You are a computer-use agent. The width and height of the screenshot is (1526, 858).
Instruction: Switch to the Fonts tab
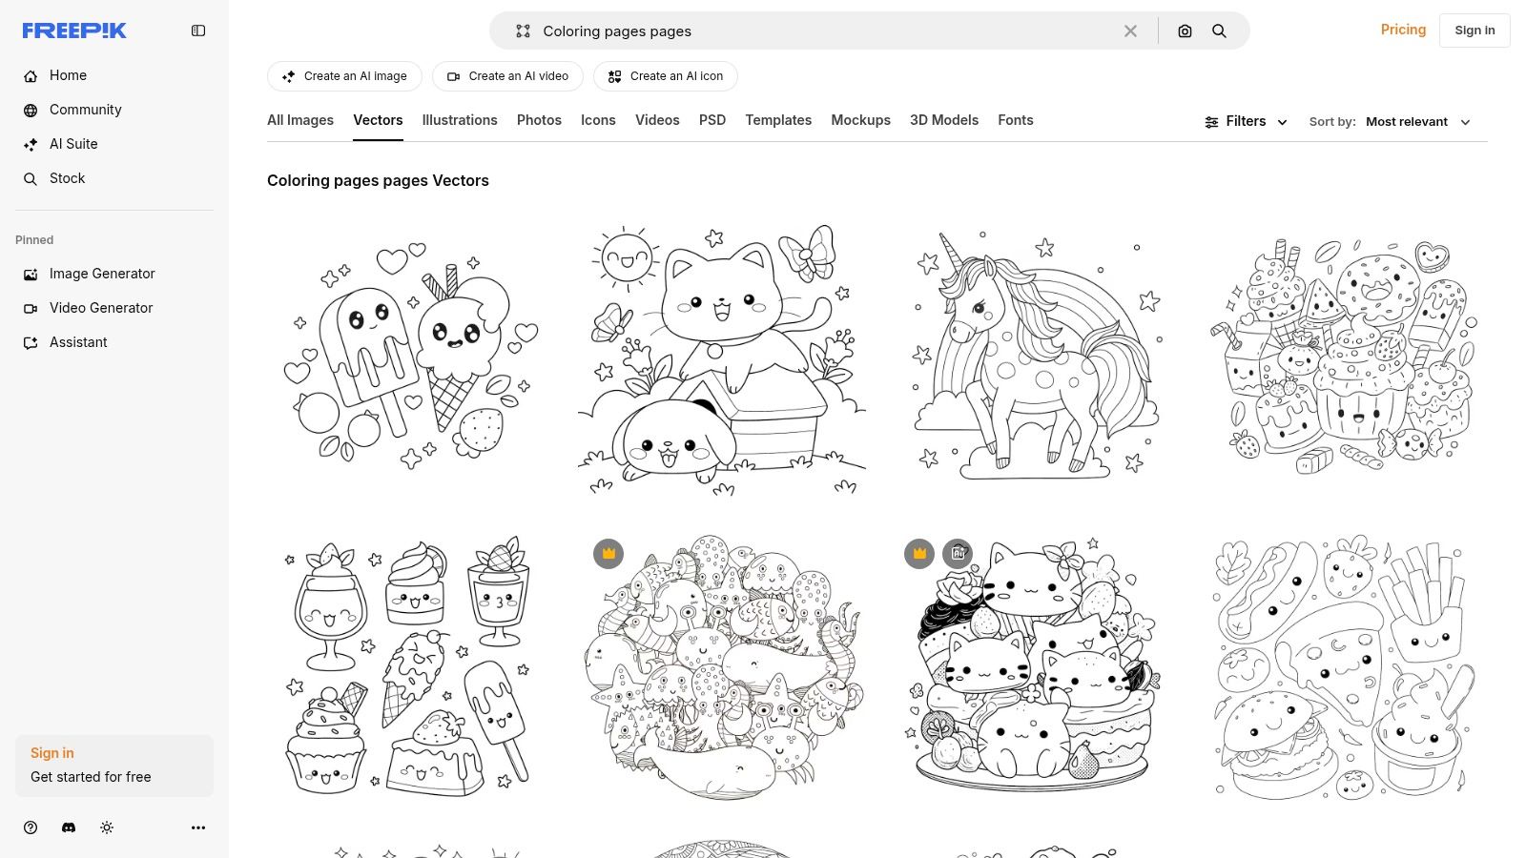coord(1016,120)
